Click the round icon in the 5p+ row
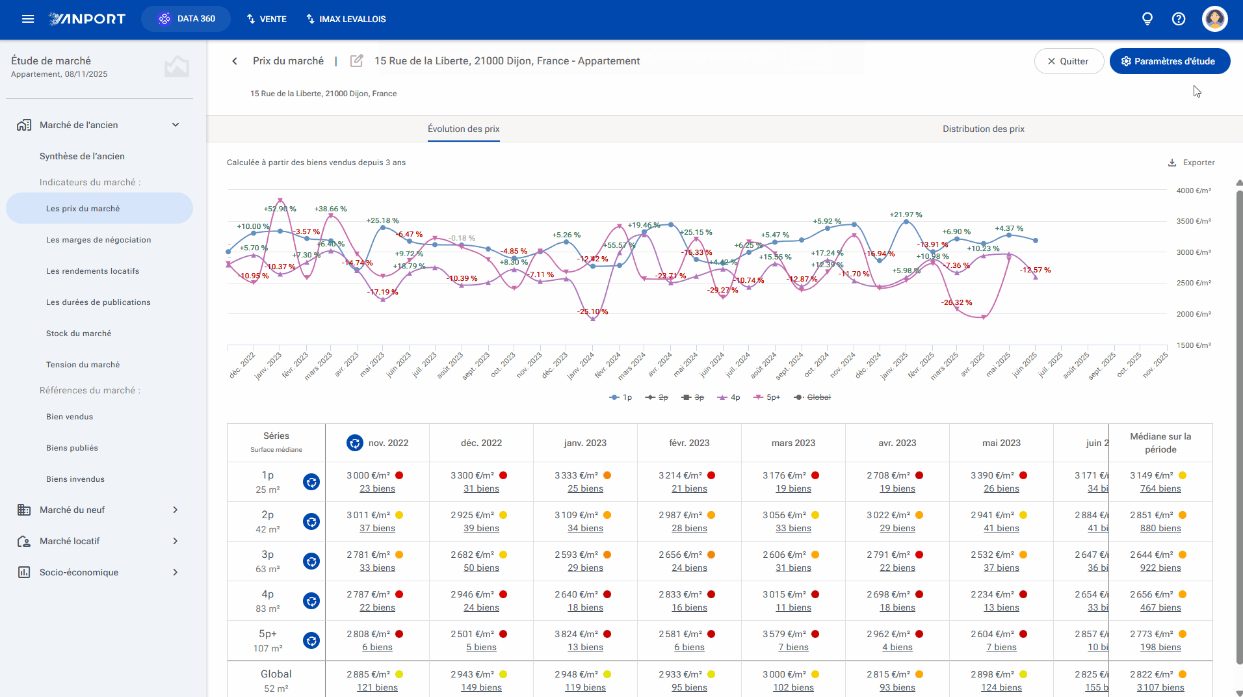 coord(311,640)
